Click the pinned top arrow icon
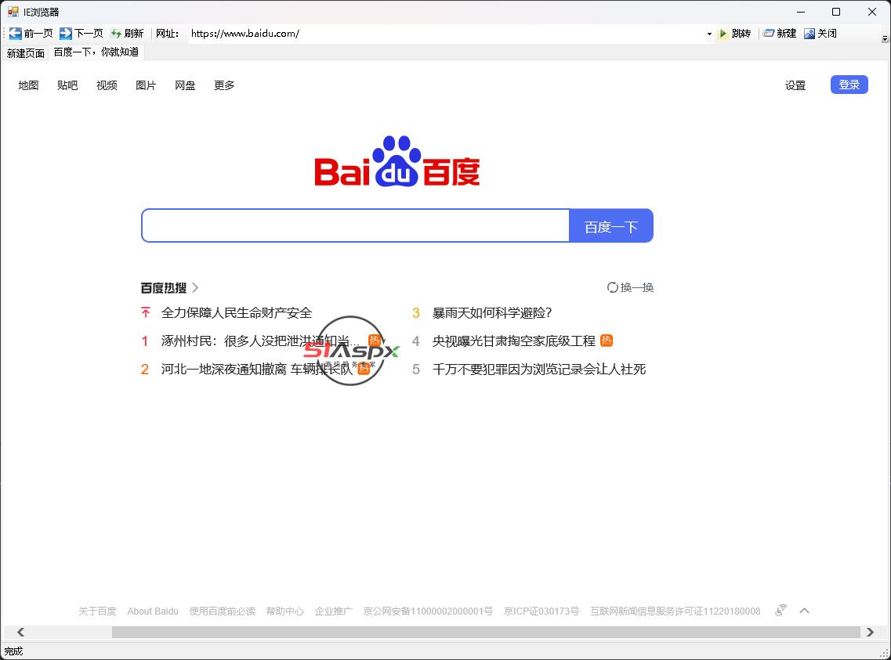Screen dimensions: 891x660 tap(146, 312)
